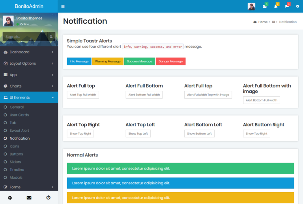Open the bell notifications icon
303x204 pixels.
tap(276, 6)
